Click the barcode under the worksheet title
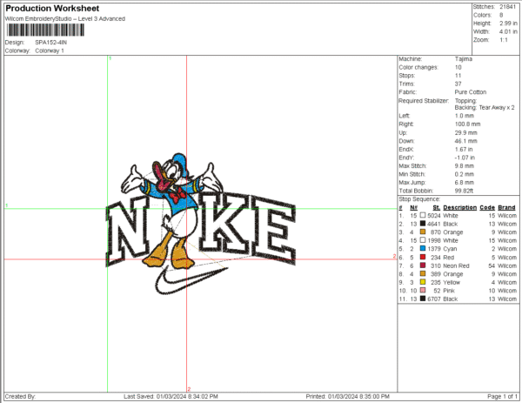 tap(45, 30)
